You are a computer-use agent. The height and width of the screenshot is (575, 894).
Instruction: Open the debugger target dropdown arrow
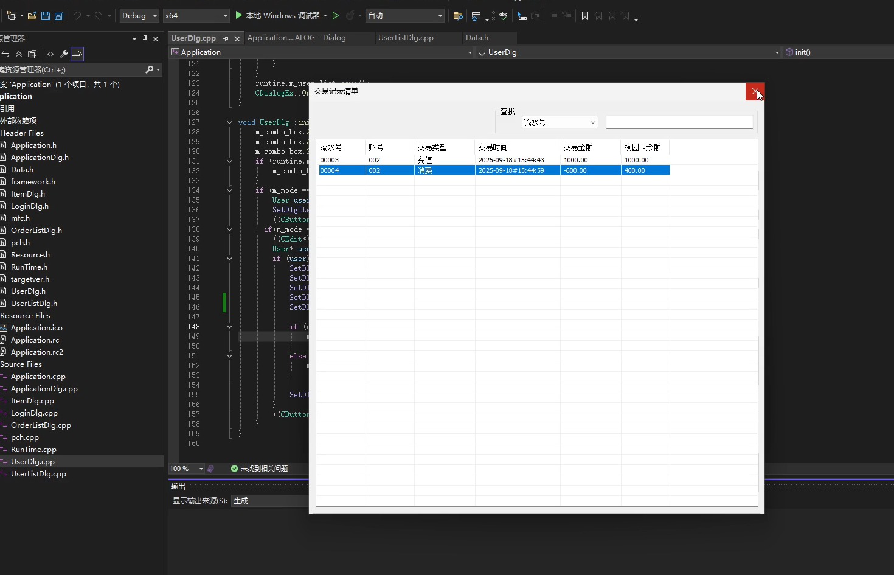[x=325, y=15]
